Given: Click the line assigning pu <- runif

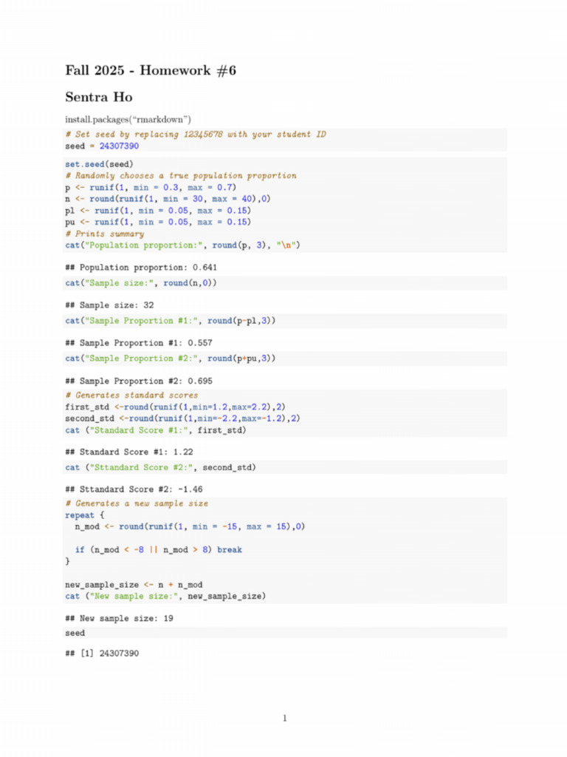Looking at the screenshot, I should 158,222.
